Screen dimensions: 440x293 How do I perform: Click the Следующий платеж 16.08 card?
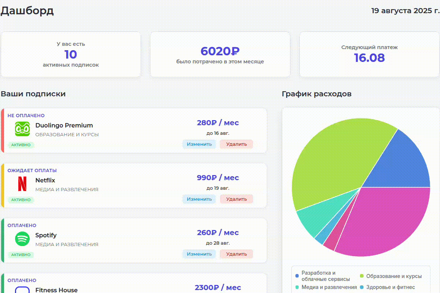pos(370,54)
